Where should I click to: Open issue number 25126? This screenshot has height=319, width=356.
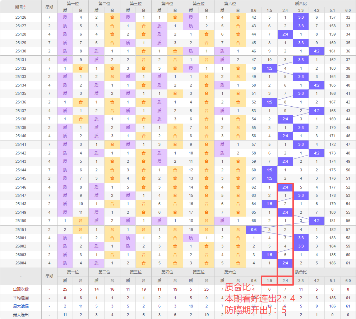click(x=21, y=17)
